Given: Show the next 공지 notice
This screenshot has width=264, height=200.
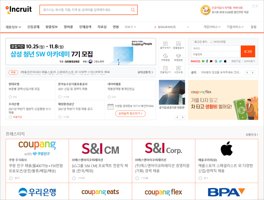Looking at the screenshot, I should tap(253, 72).
